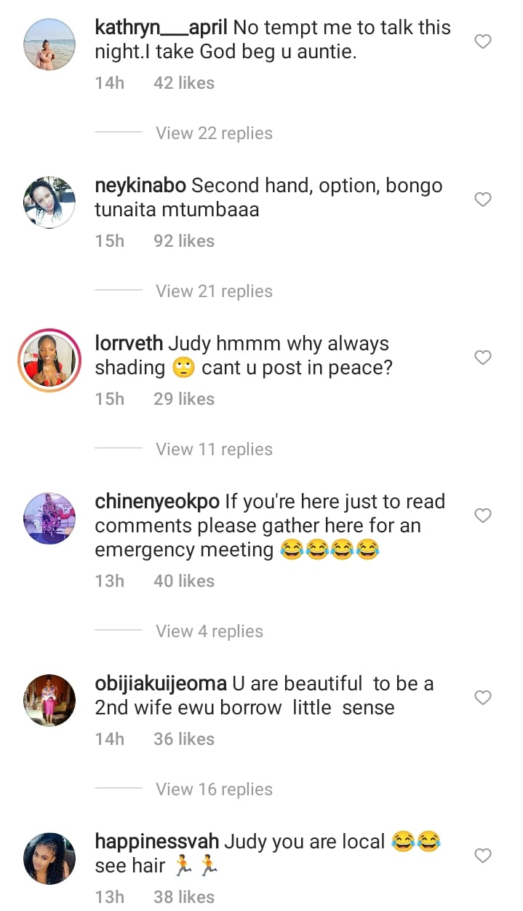Open chinenyeokpo's profile photo
This screenshot has width=523, height=911.
[49, 518]
